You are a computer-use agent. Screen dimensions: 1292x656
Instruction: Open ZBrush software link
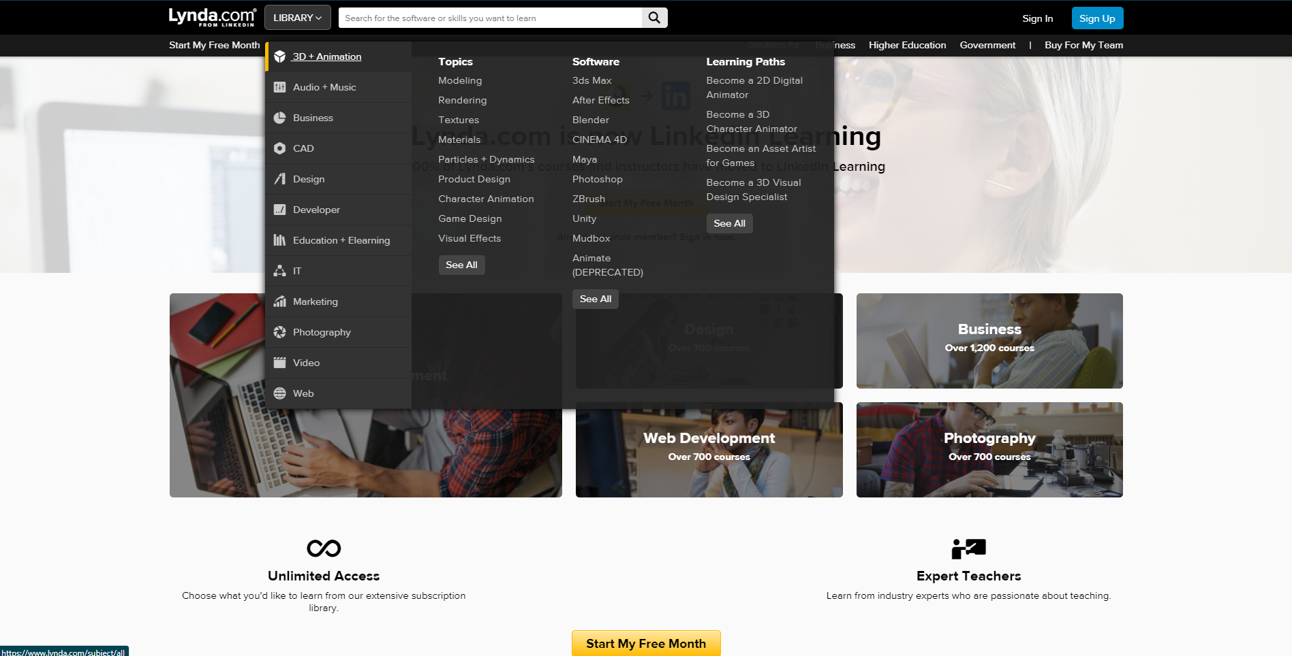point(589,199)
